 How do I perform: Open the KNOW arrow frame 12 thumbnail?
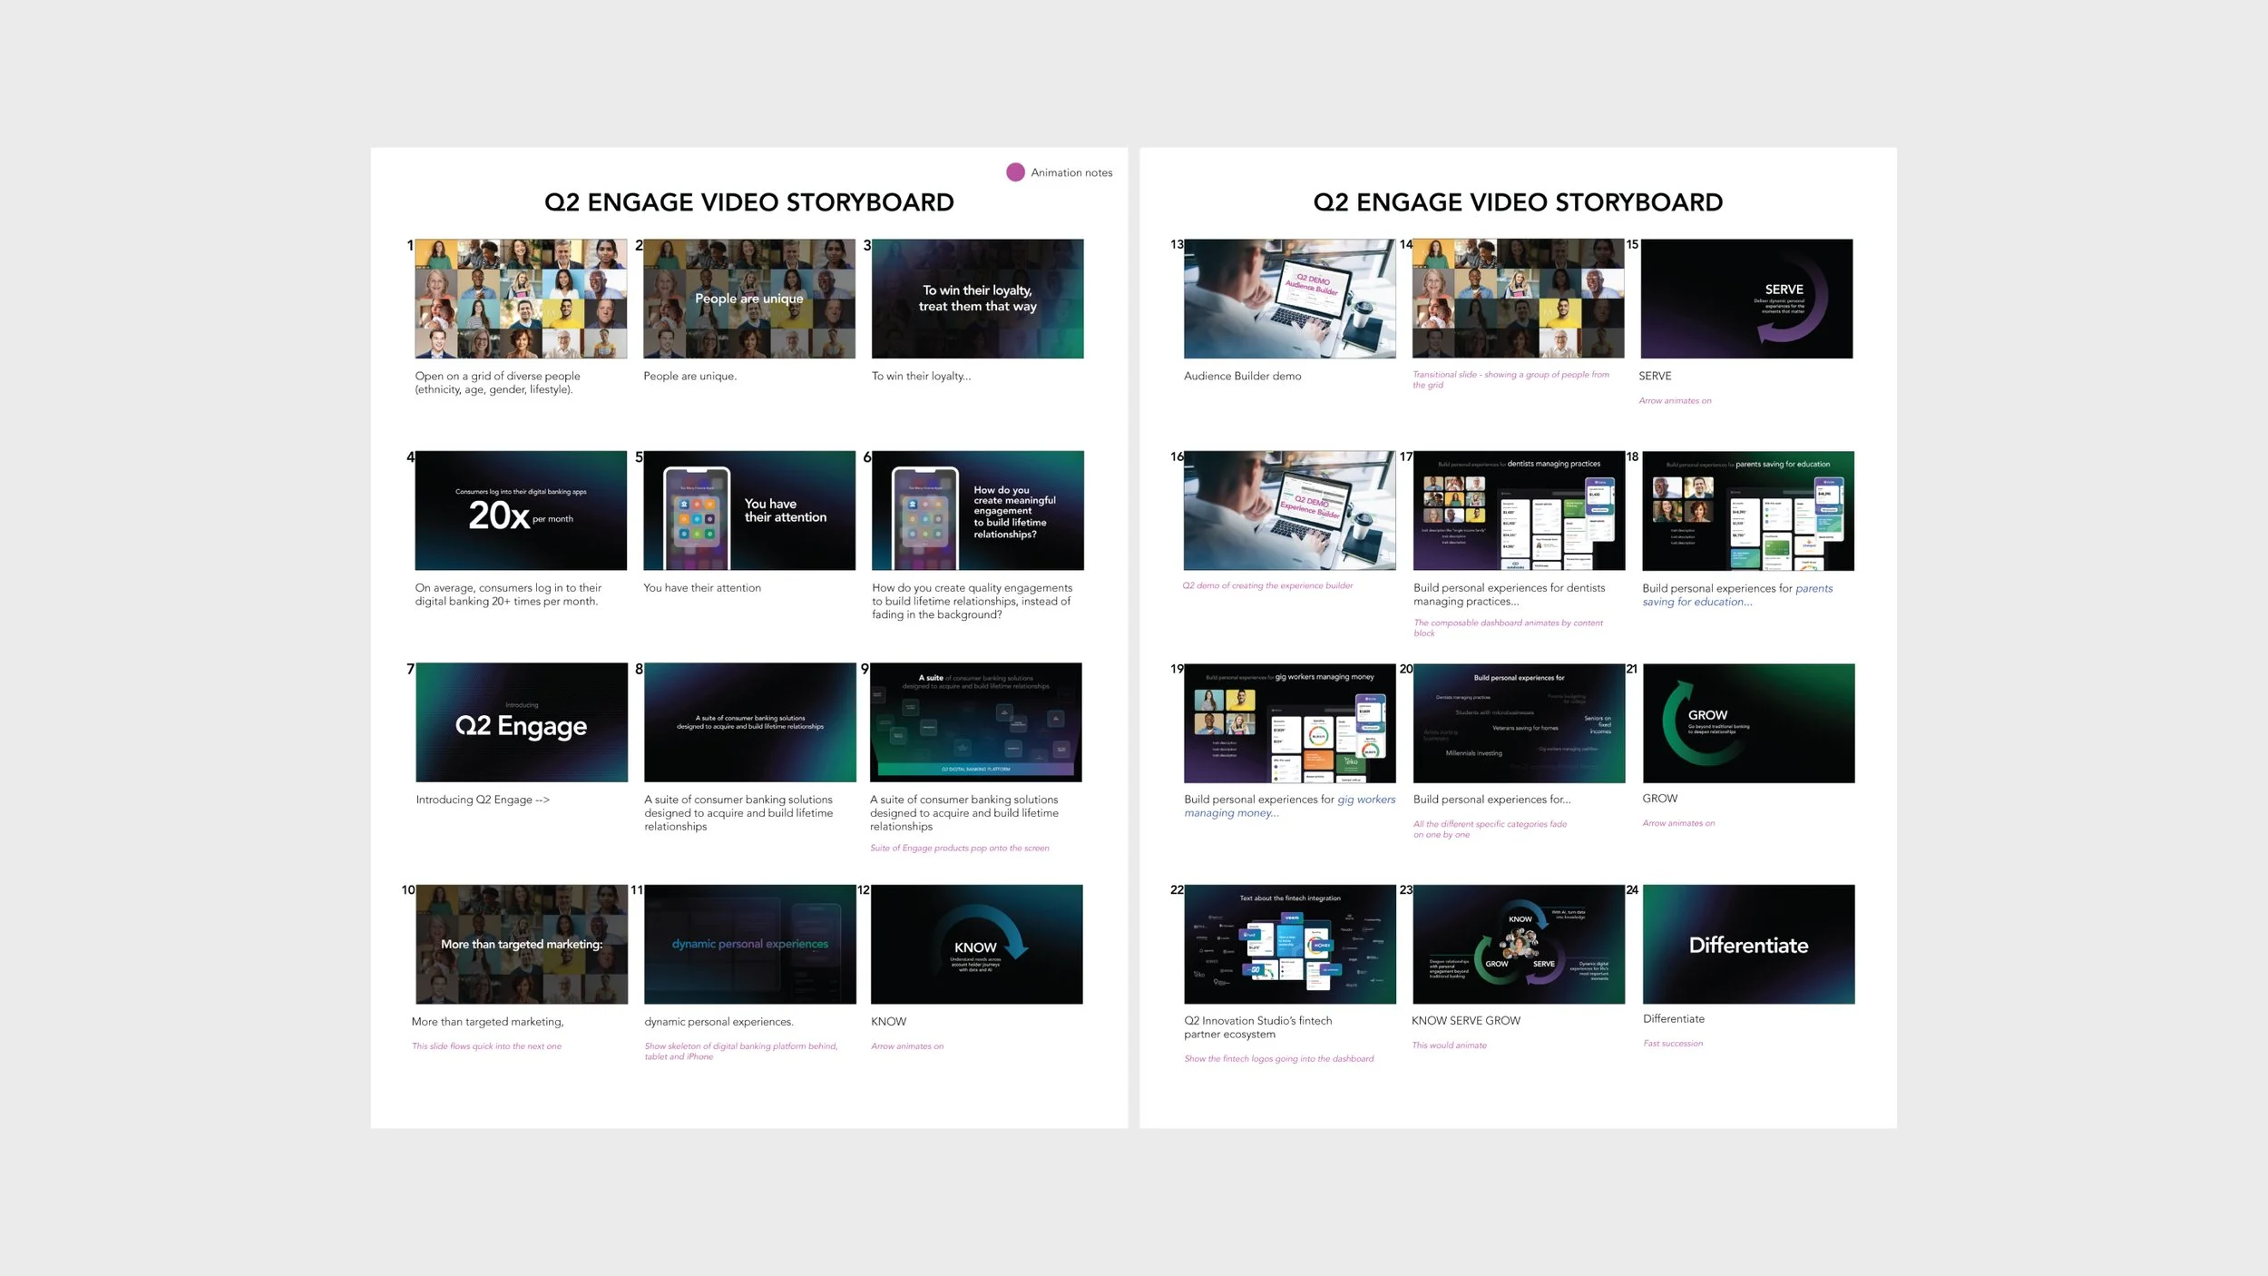click(x=977, y=945)
